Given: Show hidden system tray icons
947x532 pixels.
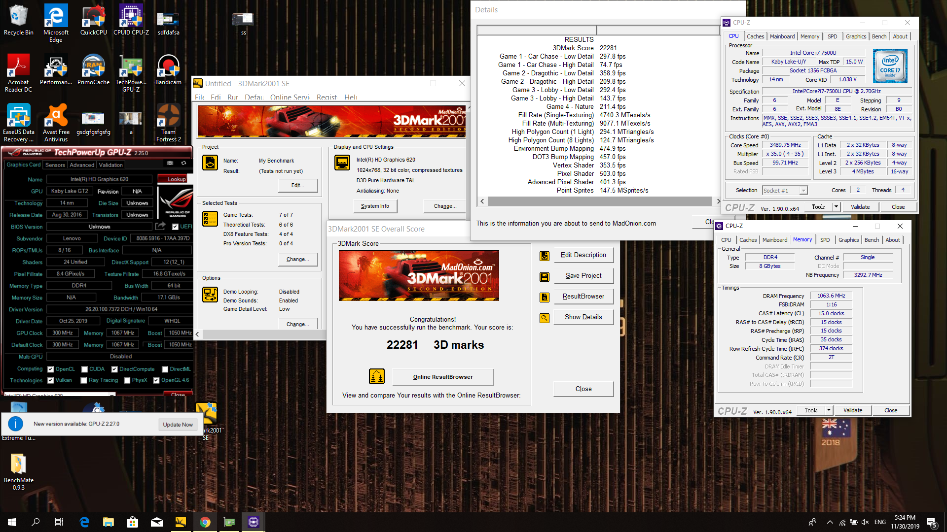Looking at the screenshot, I should coord(830,522).
